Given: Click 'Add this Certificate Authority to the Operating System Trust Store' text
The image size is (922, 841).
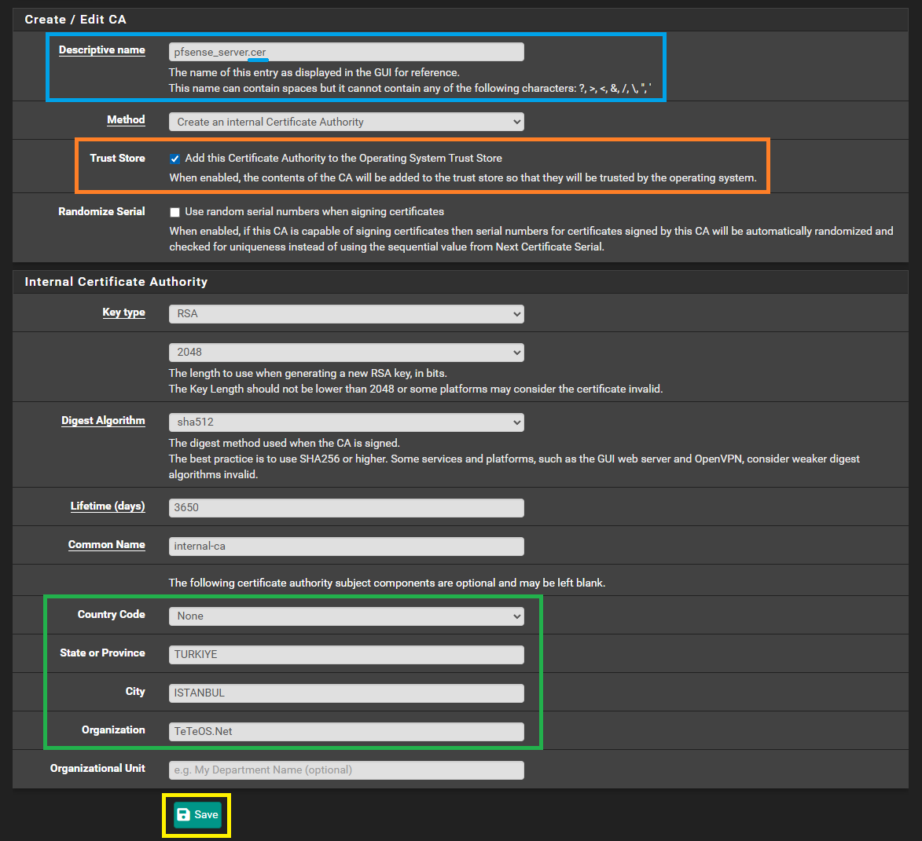Looking at the screenshot, I should click(343, 158).
